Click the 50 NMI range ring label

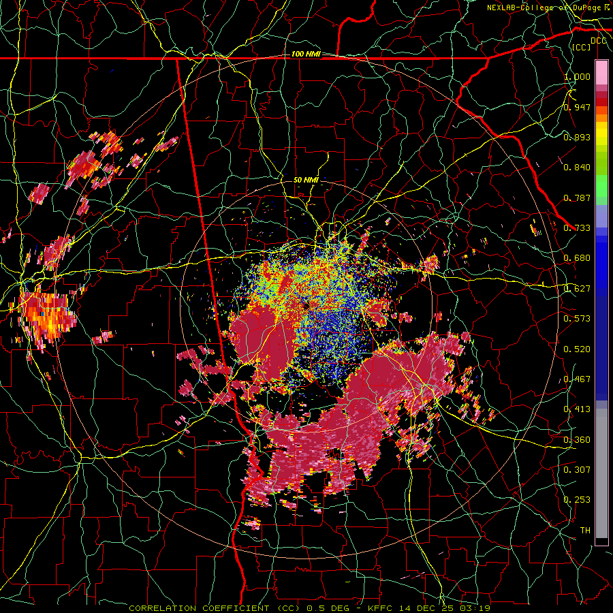(306, 180)
